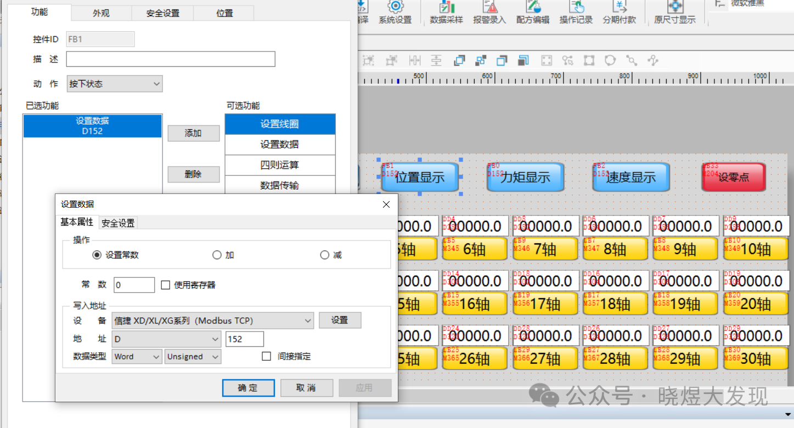Enable the 使用寄存器 checkbox
Viewport: 794px width, 428px height.
(166, 285)
